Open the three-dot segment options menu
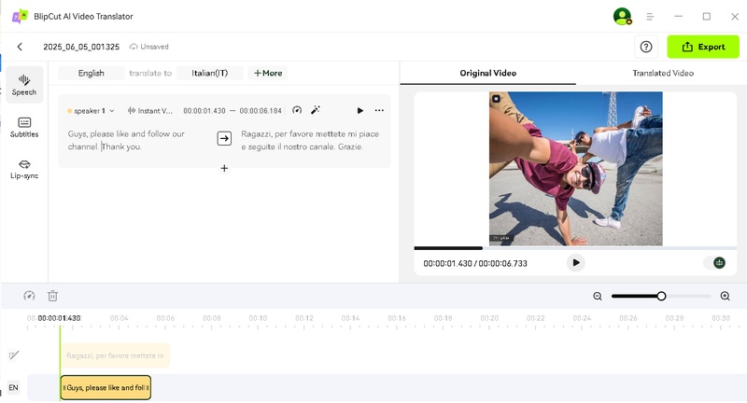 pyautogui.click(x=379, y=110)
